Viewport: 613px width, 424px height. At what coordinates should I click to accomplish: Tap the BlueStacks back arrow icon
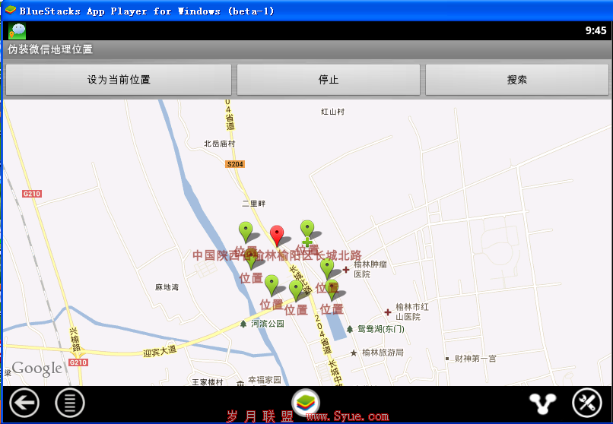coord(24,403)
